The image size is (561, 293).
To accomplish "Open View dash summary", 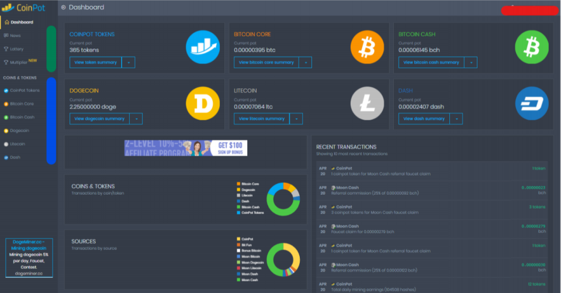I will (x=424, y=119).
